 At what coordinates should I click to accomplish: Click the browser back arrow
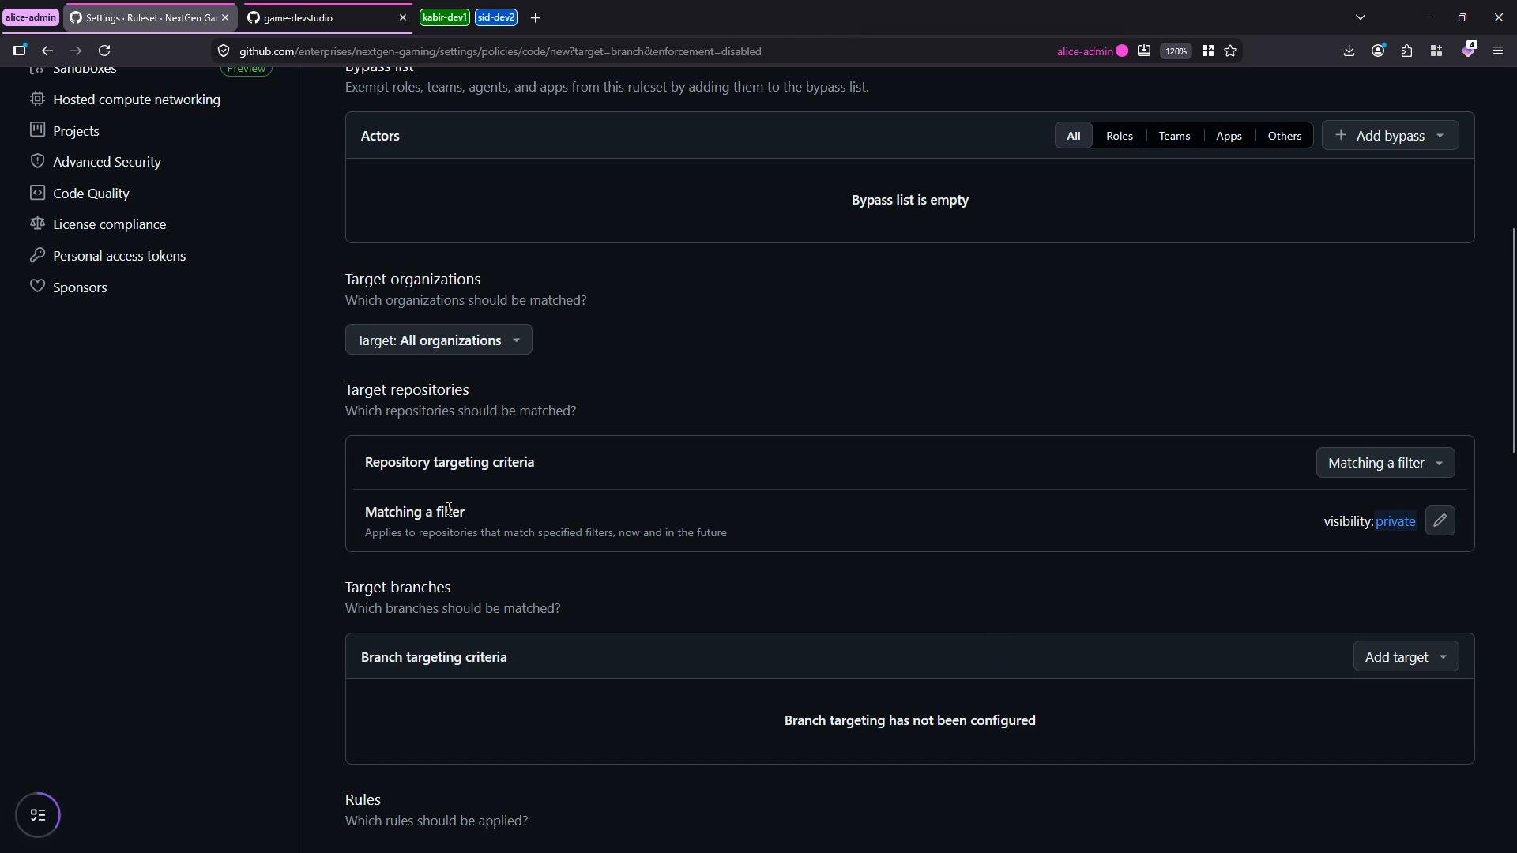[x=47, y=51]
